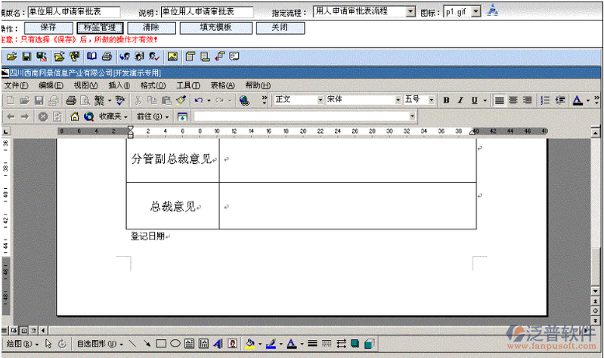
Task: Open the 表格(A) menu
Action: pos(223,85)
